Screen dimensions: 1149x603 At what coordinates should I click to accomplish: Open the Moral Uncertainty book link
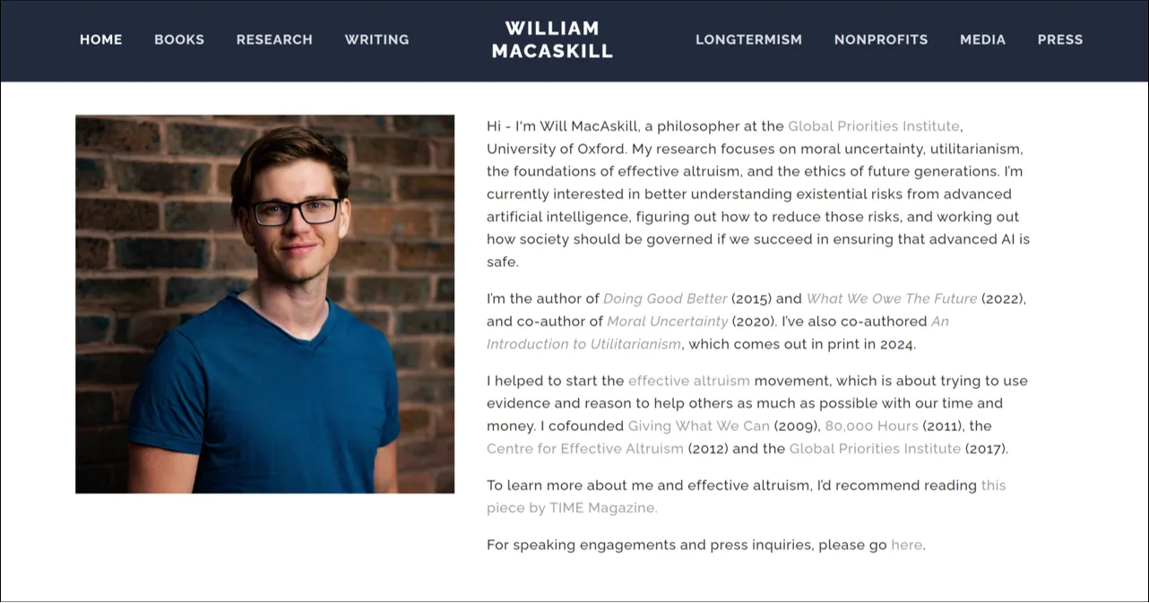click(667, 321)
